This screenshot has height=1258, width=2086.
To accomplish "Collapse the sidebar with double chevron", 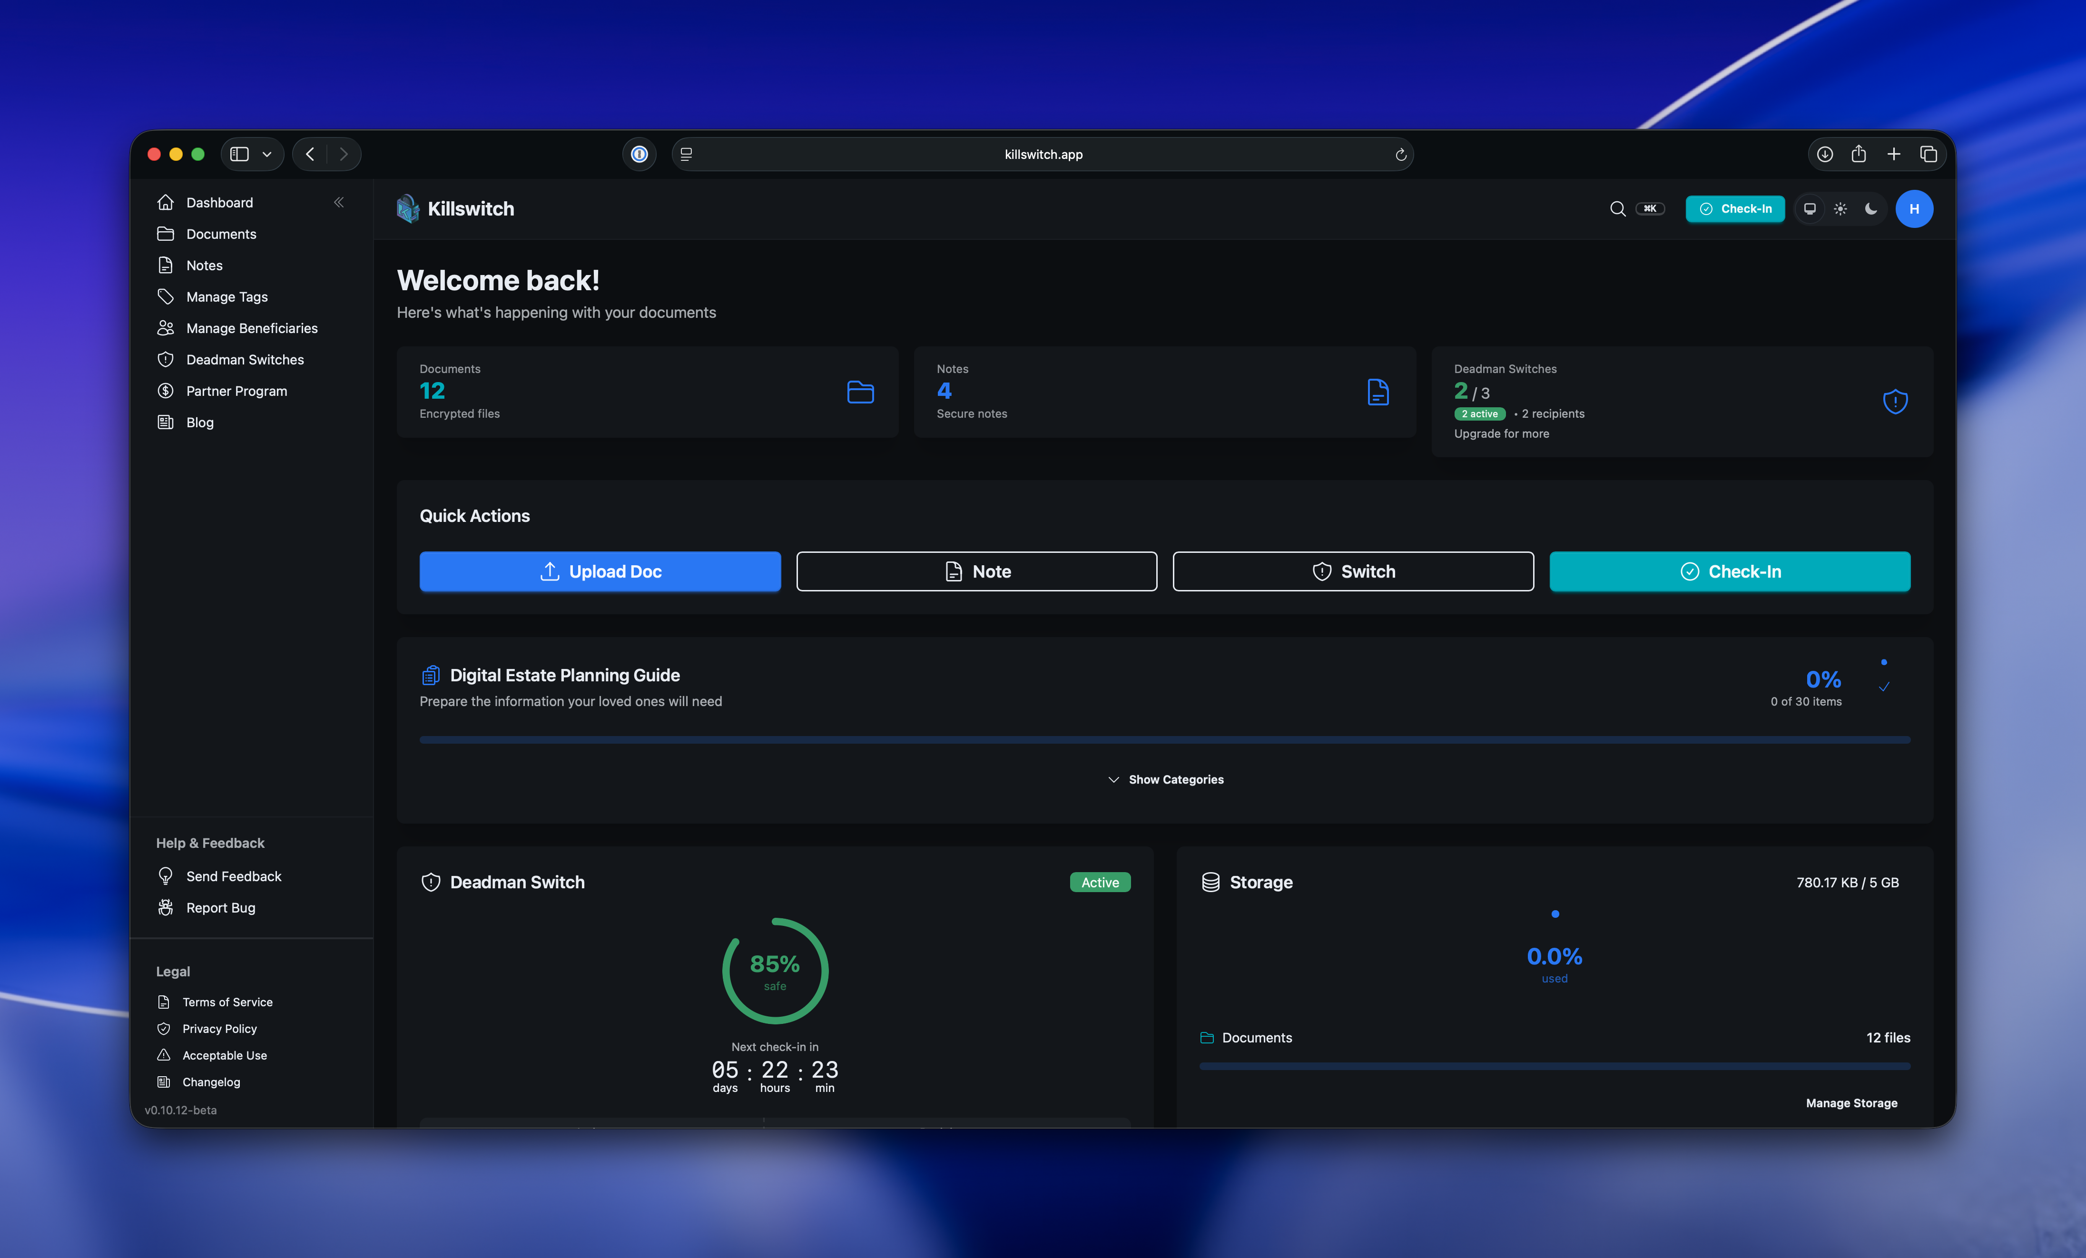I will [339, 202].
